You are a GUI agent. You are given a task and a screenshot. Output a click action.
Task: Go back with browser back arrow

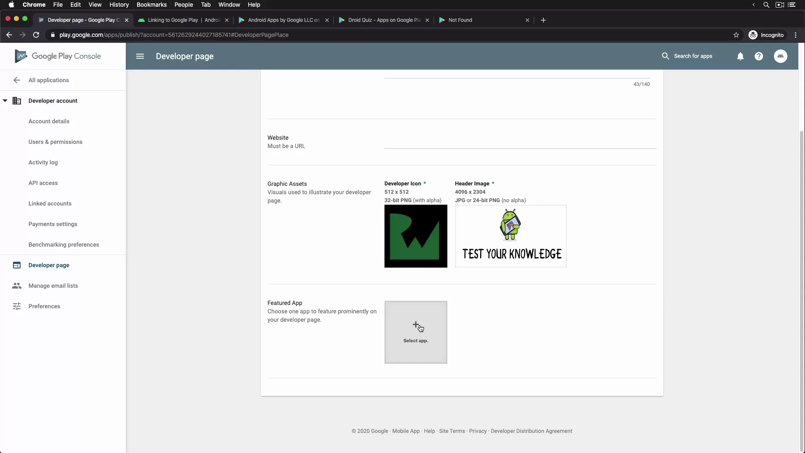point(9,35)
